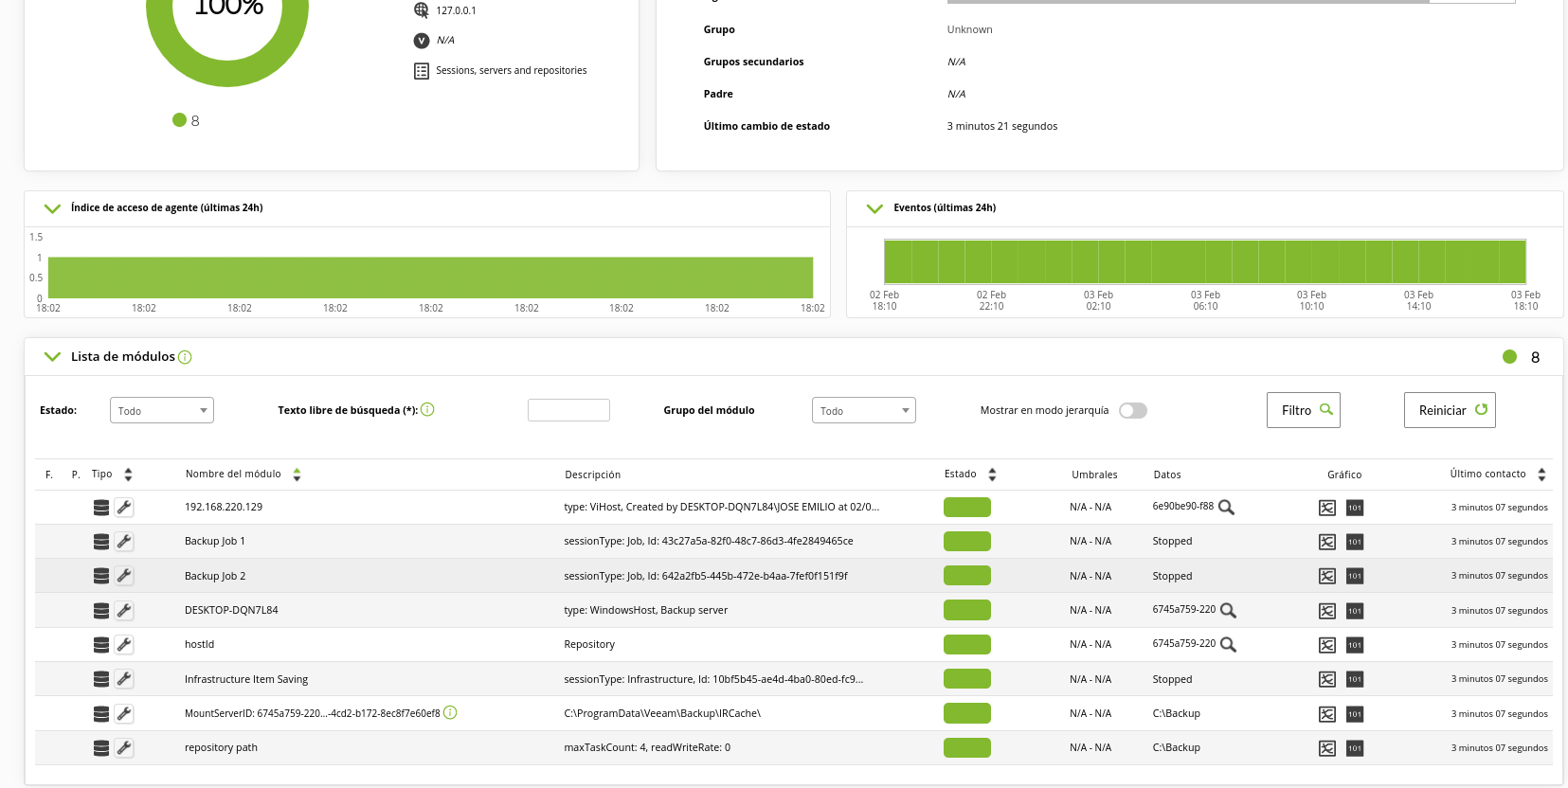Collapse Índice de acceso de agente section
Image resolution: width=1568 pixels, height=788 pixels.
click(x=52, y=208)
